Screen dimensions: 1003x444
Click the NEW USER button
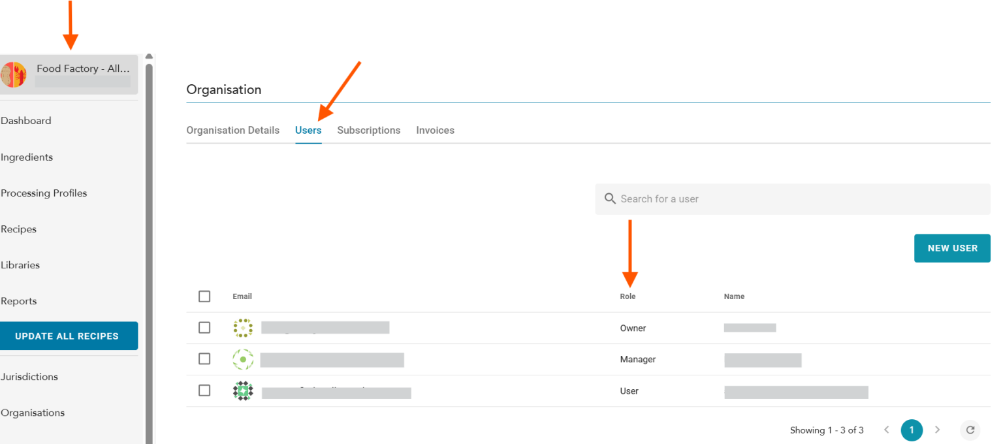[952, 248]
